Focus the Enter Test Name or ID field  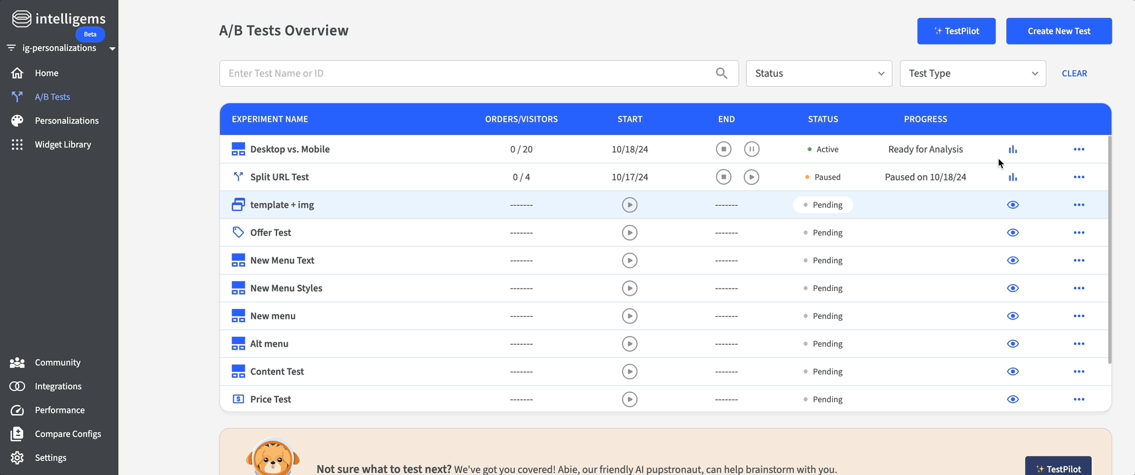pyautogui.click(x=463, y=73)
